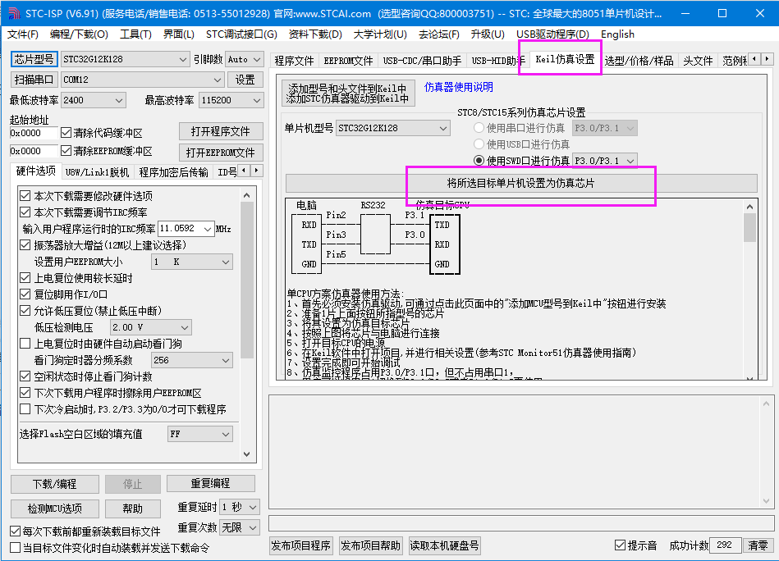
Task: Toggle 提示音 checkbox
Action: click(620, 545)
